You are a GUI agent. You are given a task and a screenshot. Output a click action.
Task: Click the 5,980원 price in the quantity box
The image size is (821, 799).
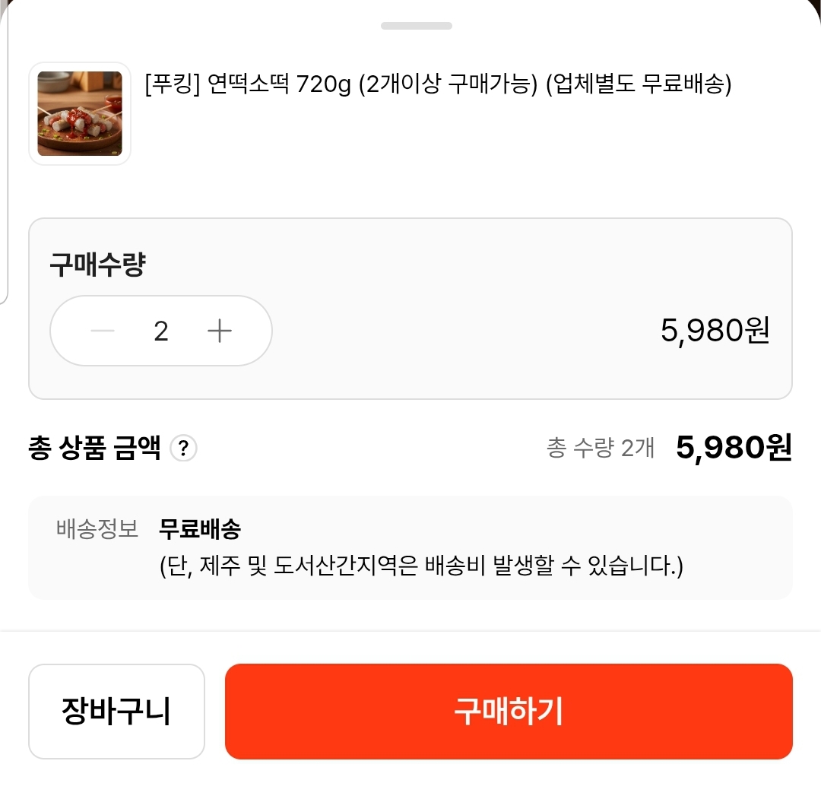(x=715, y=331)
